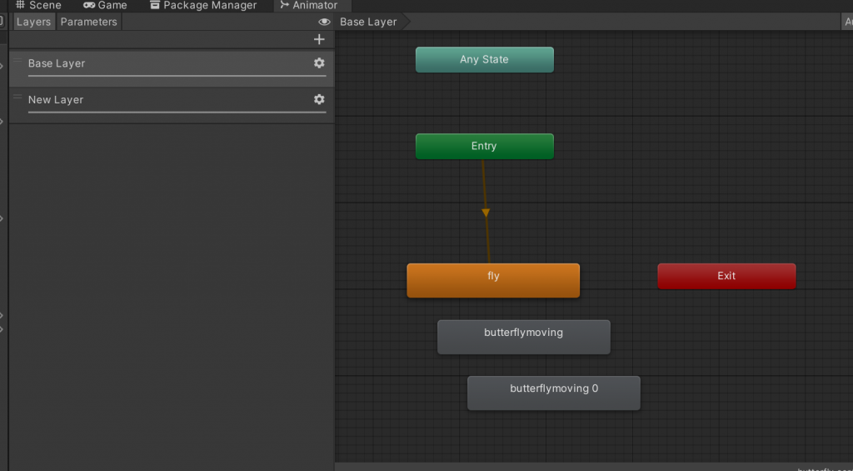Open Base Layer gear settings
The image size is (853, 471).
click(x=319, y=63)
